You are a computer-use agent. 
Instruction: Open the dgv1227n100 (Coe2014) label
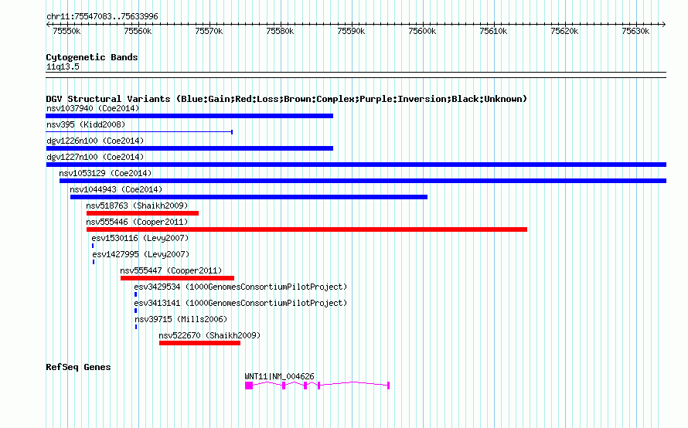95,157
